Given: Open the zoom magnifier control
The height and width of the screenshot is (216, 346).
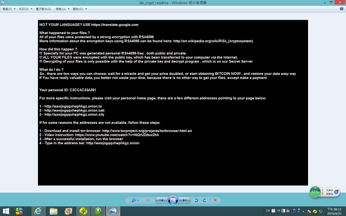Looking at the screenshot, I should click(134, 200).
